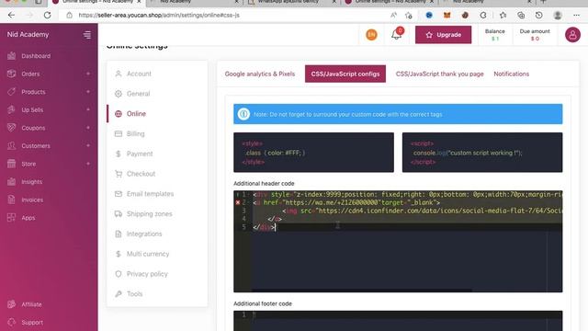Image resolution: width=588 pixels, height=331 pixels.
Task: Switch to Google analytics & Pixels tab
Action: click(260, 74)
